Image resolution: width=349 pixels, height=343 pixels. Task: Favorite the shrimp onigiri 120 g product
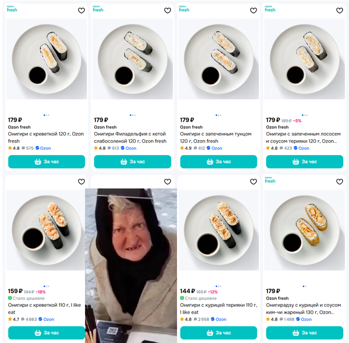pos(82,10)
